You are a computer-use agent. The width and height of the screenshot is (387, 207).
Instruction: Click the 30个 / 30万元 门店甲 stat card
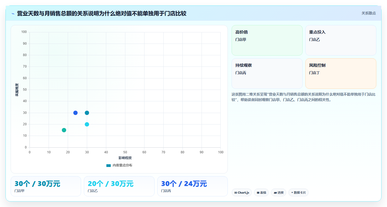[46, 186]
